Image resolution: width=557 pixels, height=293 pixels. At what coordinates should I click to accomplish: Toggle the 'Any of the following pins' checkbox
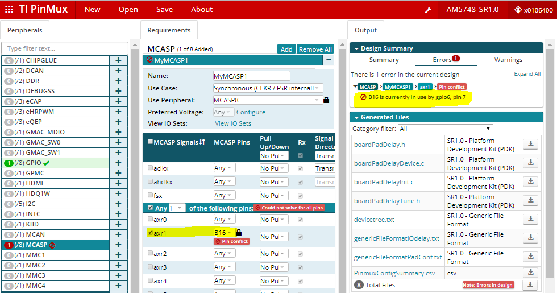coord(150,207)
